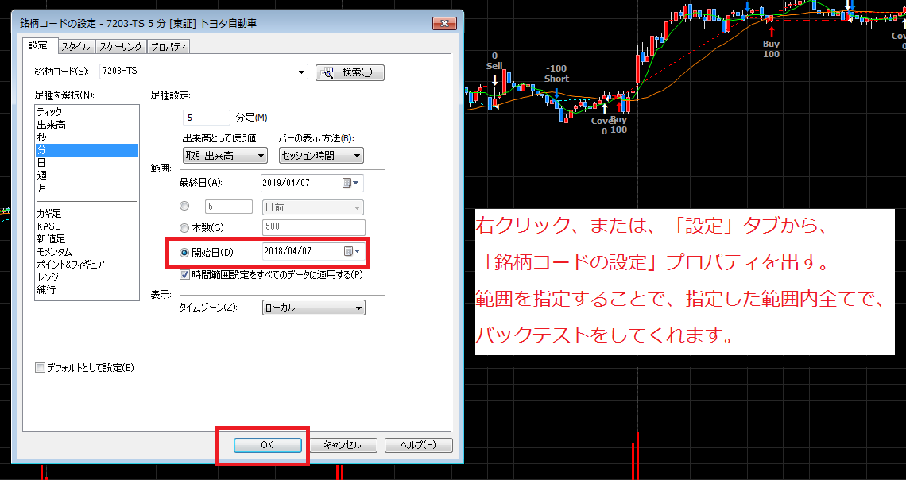Image resolution: width=906 pixels, height=480 pixels.
Task: Confirm settings with OK button
Action: 268,445
